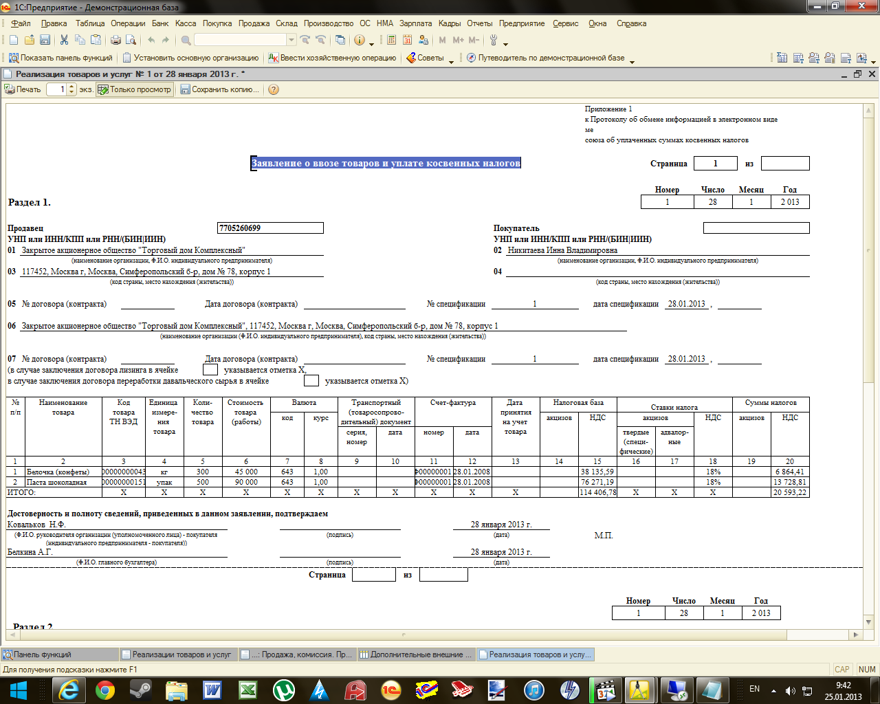Click the Windows Start button
This screenshot has width=880, height=704.
[18, 690]
